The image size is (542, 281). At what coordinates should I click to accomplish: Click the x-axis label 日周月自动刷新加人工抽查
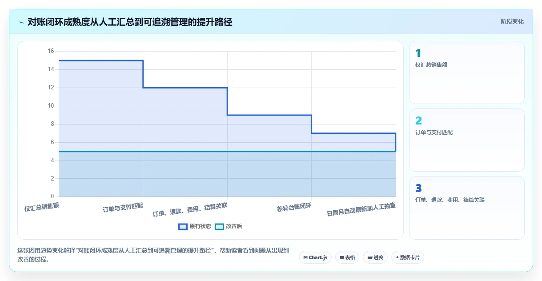361,209
